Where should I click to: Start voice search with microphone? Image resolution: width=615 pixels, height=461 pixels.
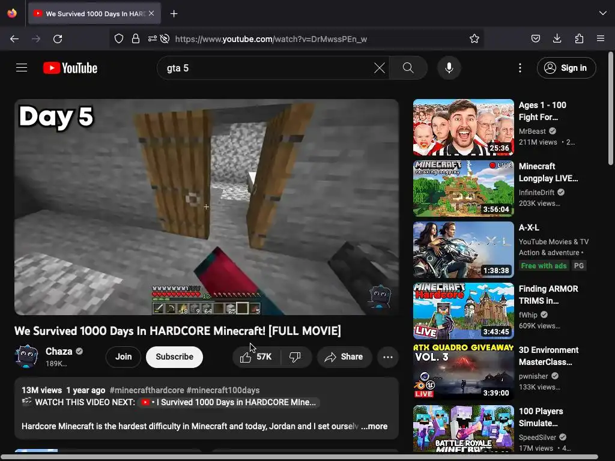coord(449,68)
